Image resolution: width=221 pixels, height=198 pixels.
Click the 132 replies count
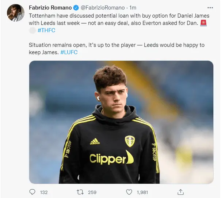pyautogui.click(x=44, y=192)
